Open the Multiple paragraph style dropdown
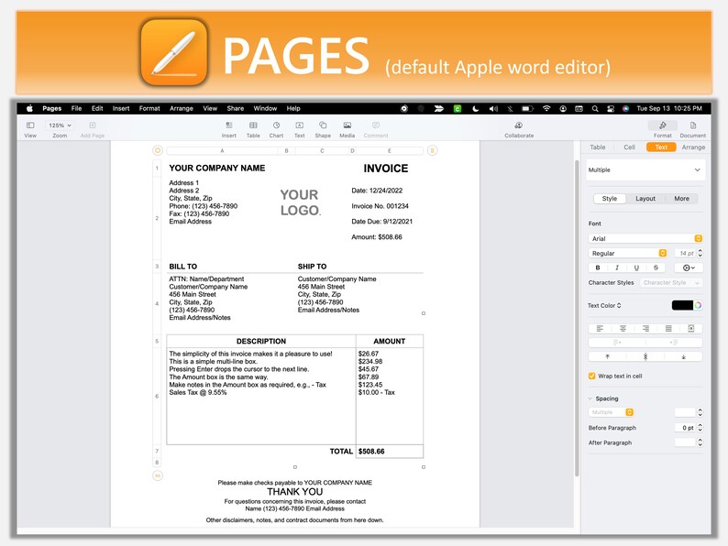This screenshot has width=728, height=546. tap(645, 169)
